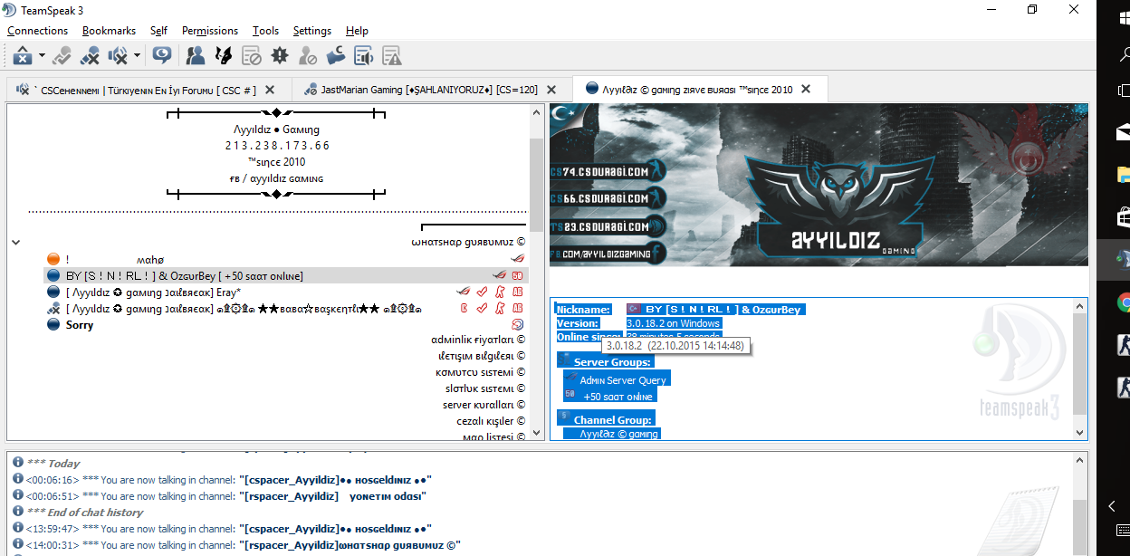Click the client info panel scrollbar down arrow
Viewport: 1130px width, 556px height.
tap(1080, 432)
